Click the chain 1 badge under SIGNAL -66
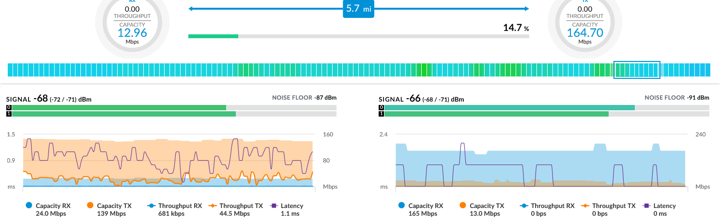Screen dimensions: 720x223 382,114
